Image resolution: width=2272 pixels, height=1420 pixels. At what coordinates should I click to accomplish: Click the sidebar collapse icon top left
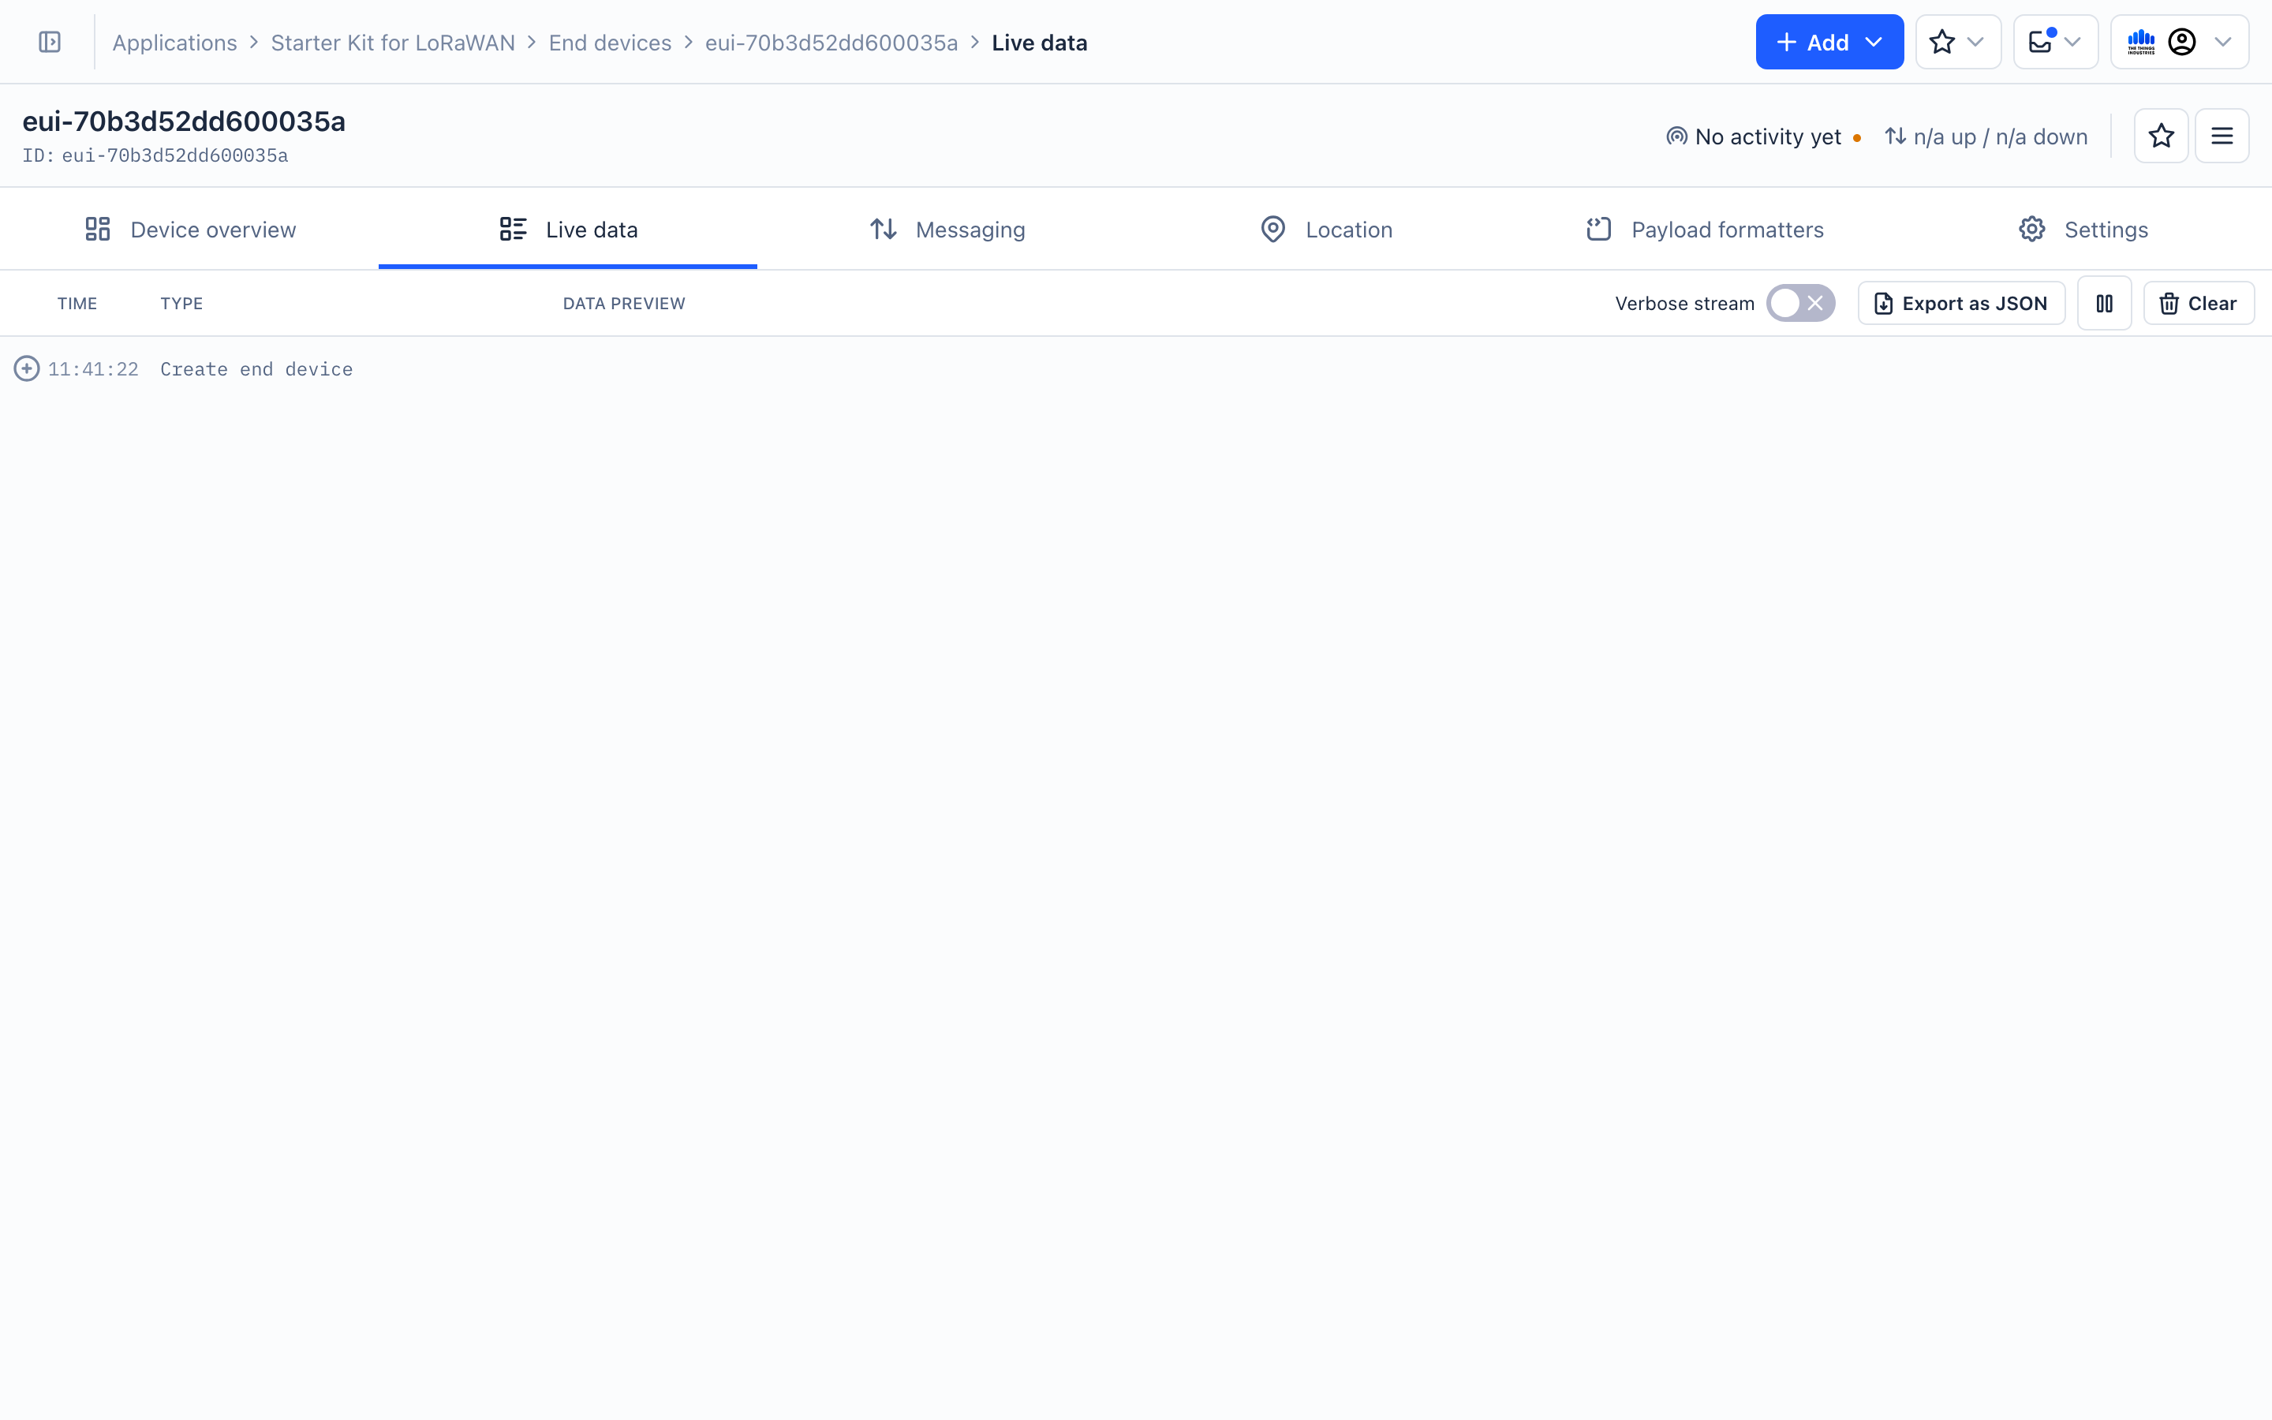pyautogui.click(x=49, y=41)
